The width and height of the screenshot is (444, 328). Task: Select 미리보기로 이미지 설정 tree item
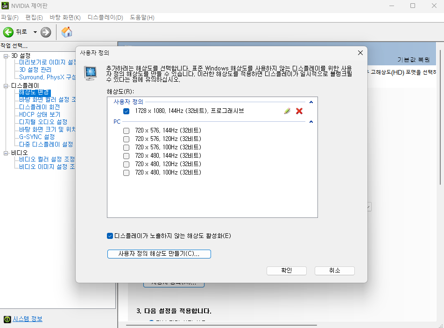tap(47, 62)
